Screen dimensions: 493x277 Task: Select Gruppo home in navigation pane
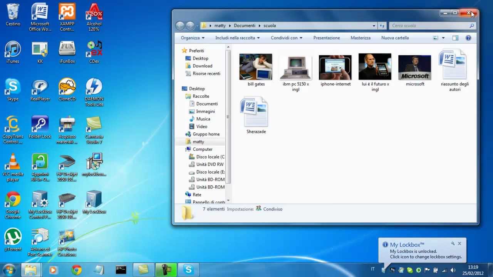click(x=206, y=134)
